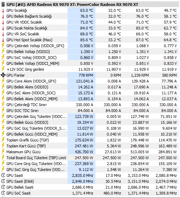Select GPU Core Giriş Güç Tüketimi label

(x=36, y=164)
